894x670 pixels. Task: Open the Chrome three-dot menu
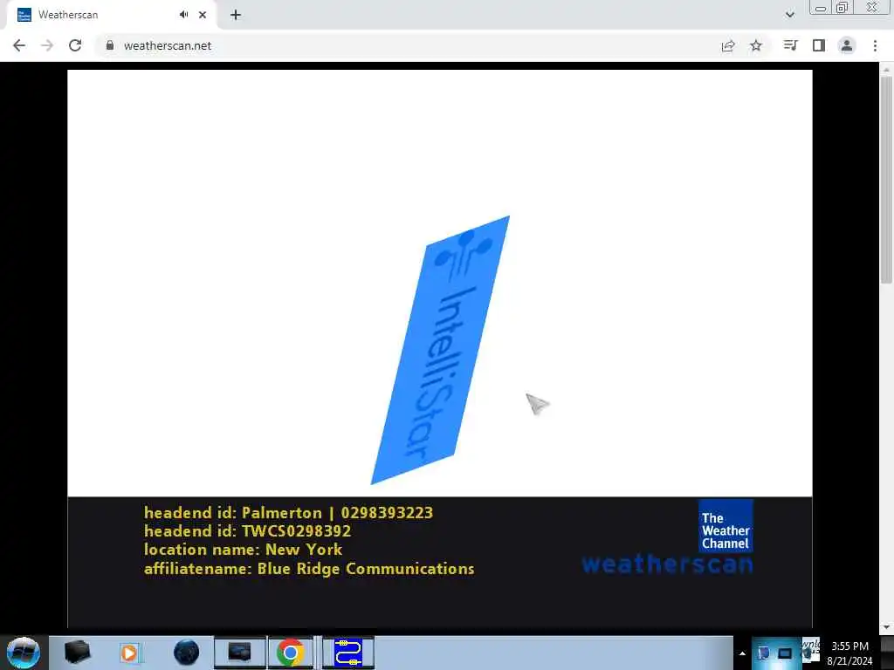[x=875, y=45]
